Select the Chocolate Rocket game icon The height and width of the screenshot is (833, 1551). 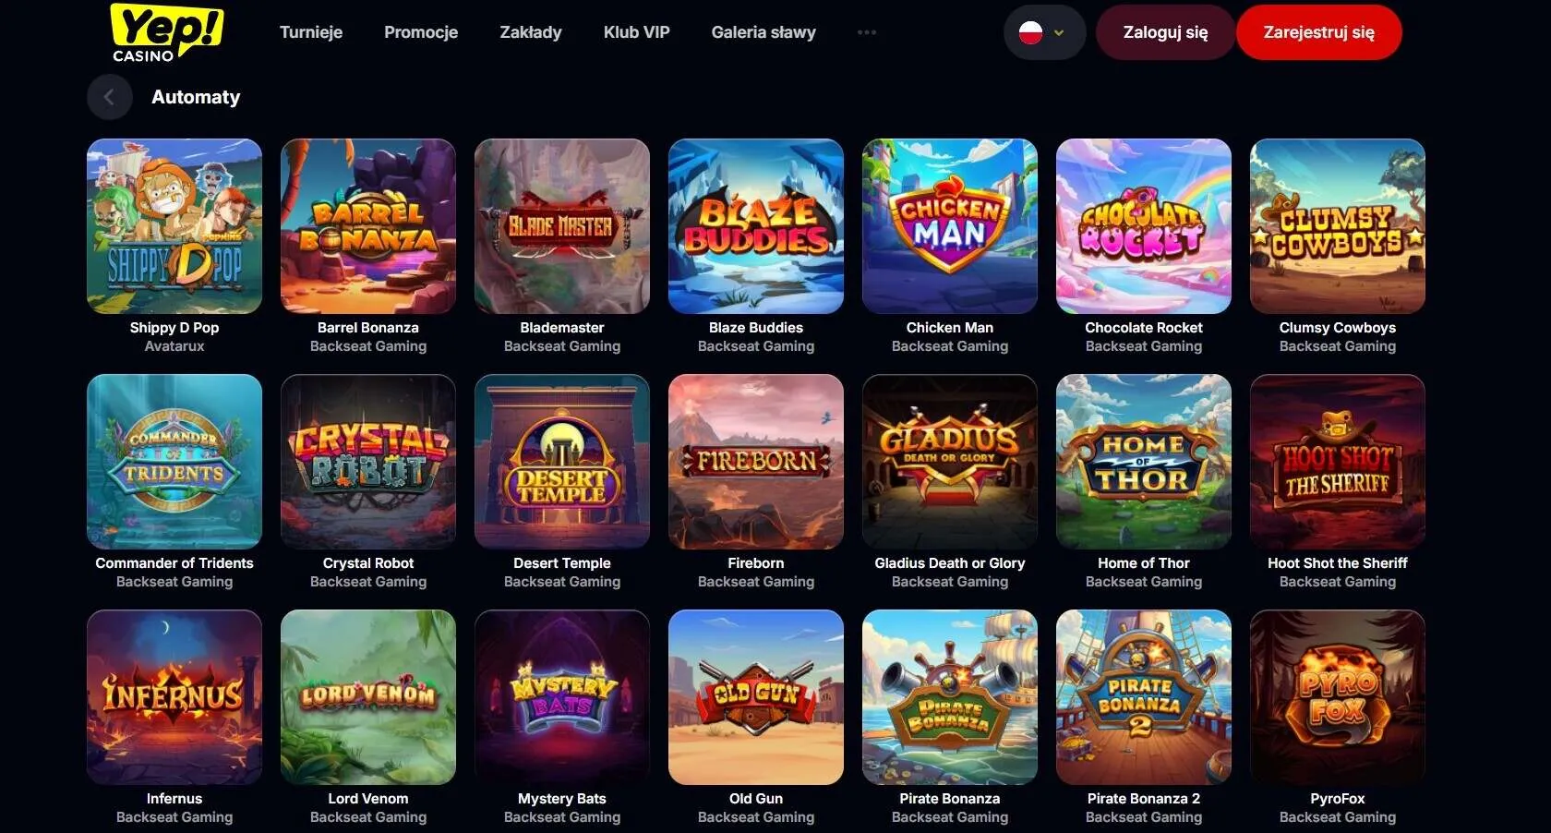[x=1144, y=226]
